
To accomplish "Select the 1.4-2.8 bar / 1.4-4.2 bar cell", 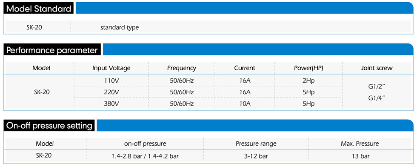I will click(145, 156).
